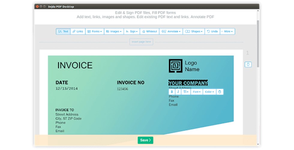Toggle italic on selected text
Viewport: 294px width, 150px height.
coord(178,92)
